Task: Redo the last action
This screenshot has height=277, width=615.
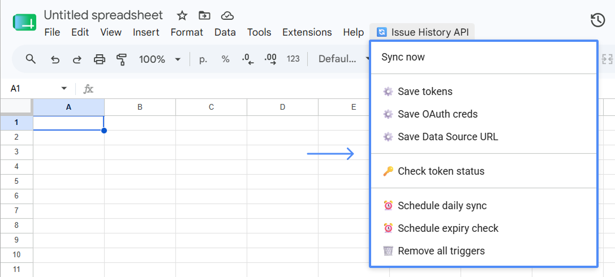Action: (78, 59)
